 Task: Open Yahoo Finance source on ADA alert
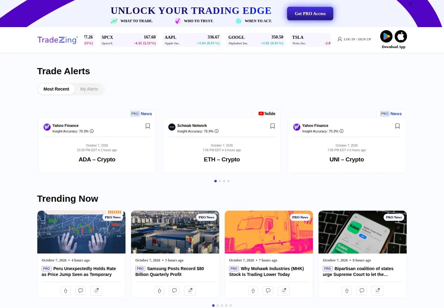click(x=65, y=126)
